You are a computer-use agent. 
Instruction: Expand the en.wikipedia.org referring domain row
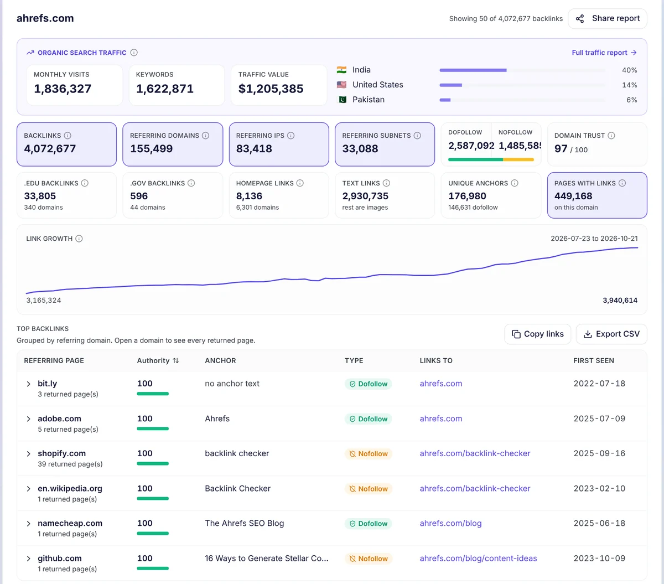coord(29,489)
